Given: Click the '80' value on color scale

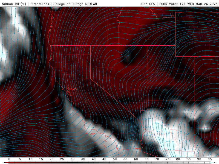Looking at the screenshot, I should click(178, 159).
